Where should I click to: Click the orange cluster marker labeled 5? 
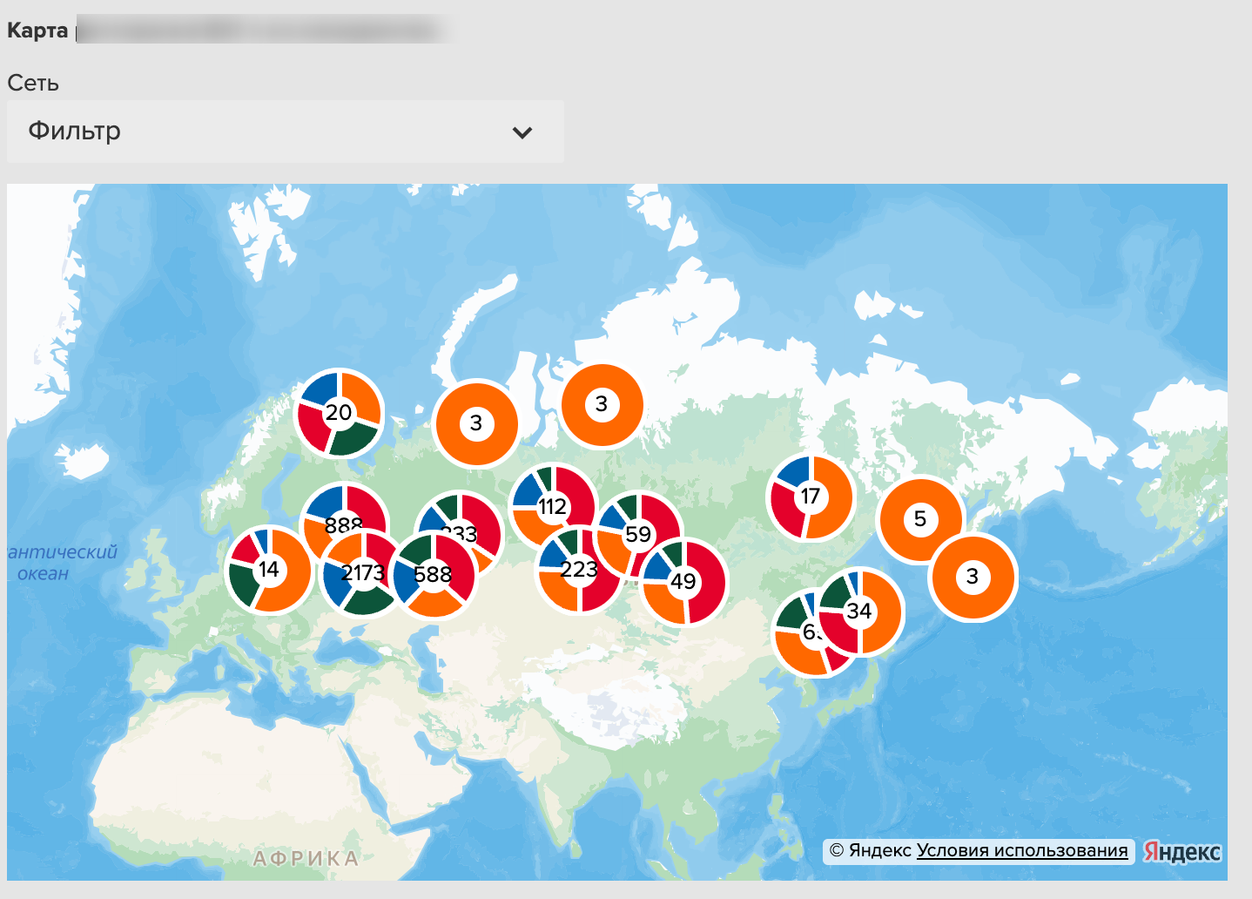pos(920,519)
